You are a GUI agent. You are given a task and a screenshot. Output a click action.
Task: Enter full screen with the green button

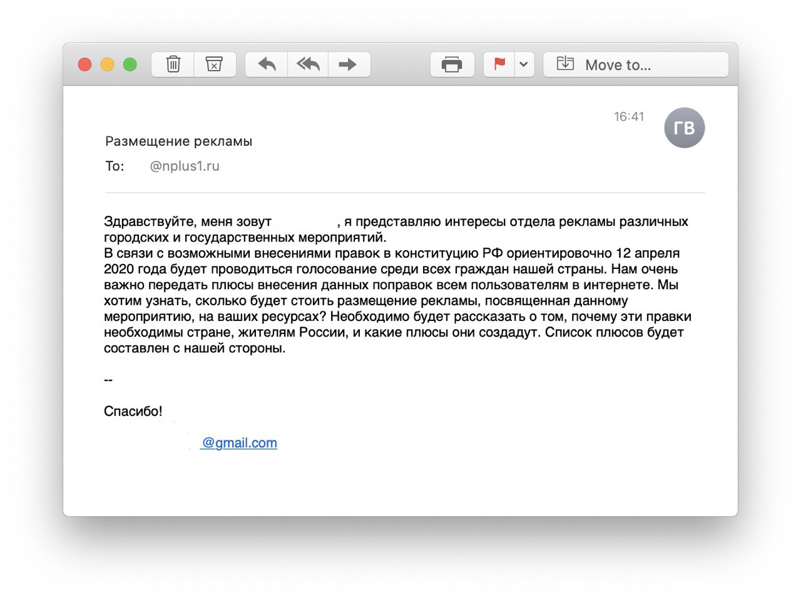(130, 64)
